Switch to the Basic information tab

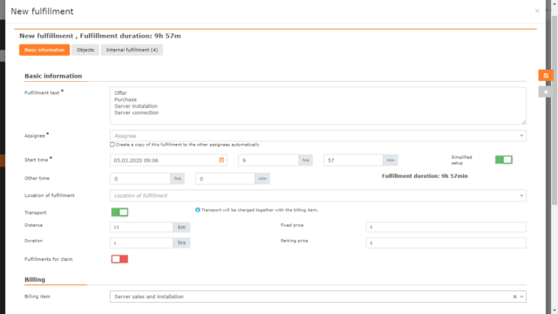pyautogui.click(x=44, y=50)
